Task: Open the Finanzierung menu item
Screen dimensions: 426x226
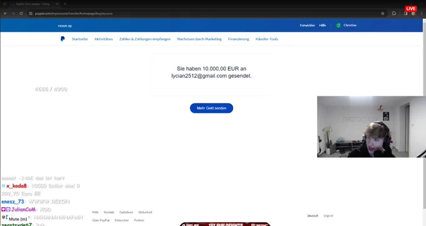Action: (x=239, y=39)
